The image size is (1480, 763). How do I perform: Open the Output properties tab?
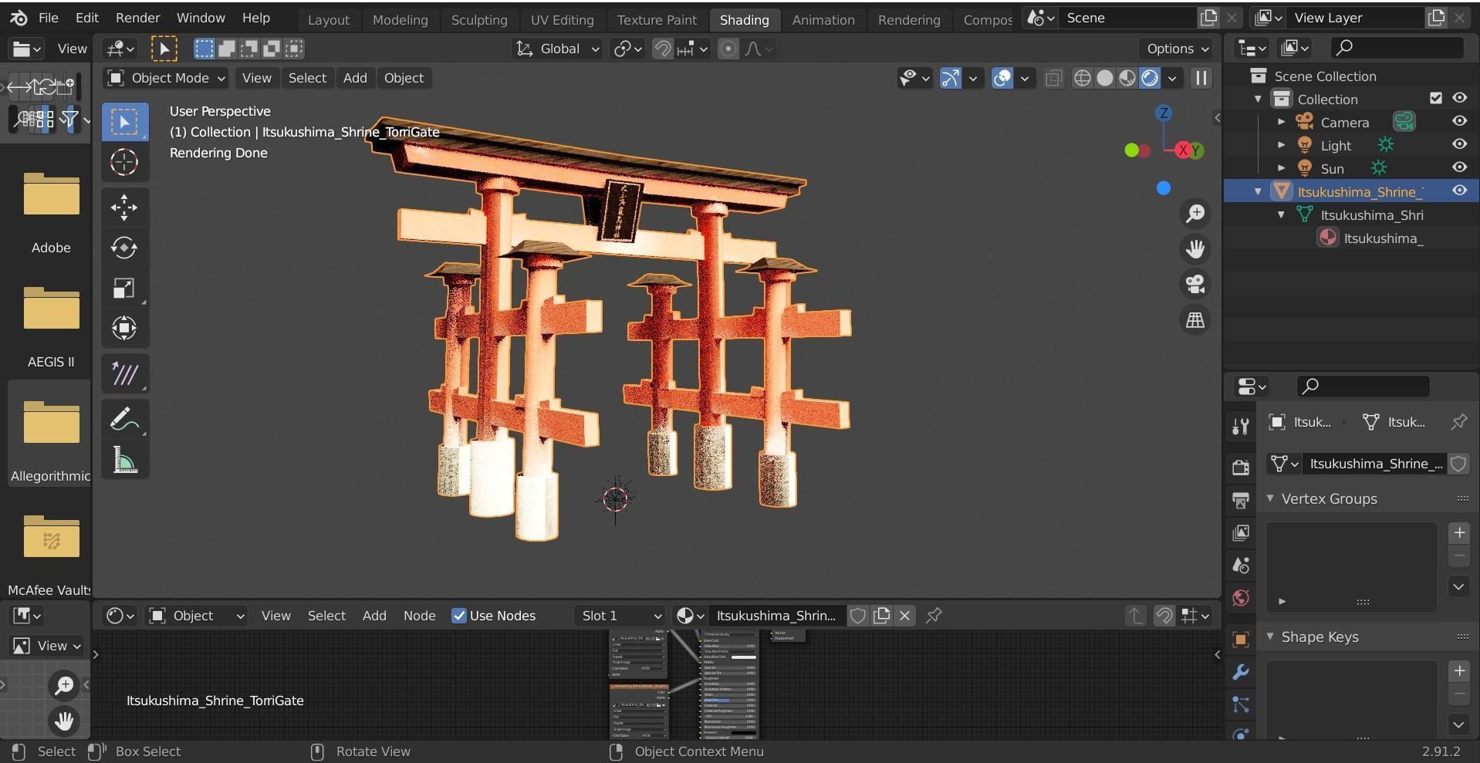pyautogui.click(x=1241, y=500)
